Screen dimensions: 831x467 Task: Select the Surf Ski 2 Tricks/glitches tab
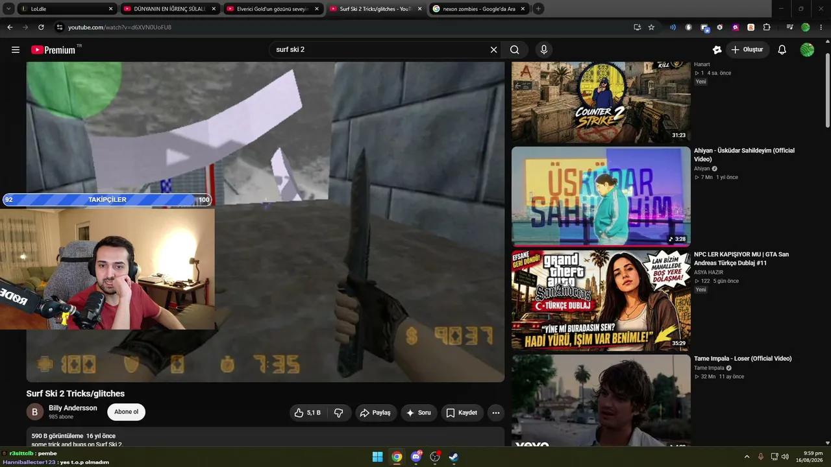[x=376, y=9]
